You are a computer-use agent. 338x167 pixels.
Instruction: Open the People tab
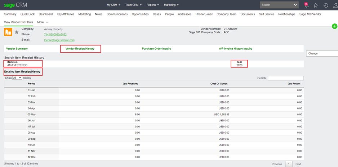[169, 14]
